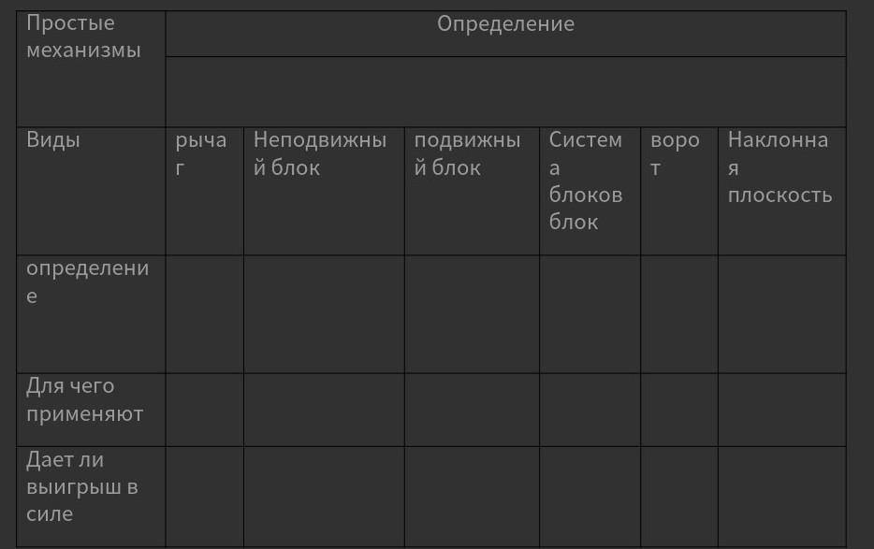Click the 'Простые механизмы' header cell
874x549 pixels.
91,68
